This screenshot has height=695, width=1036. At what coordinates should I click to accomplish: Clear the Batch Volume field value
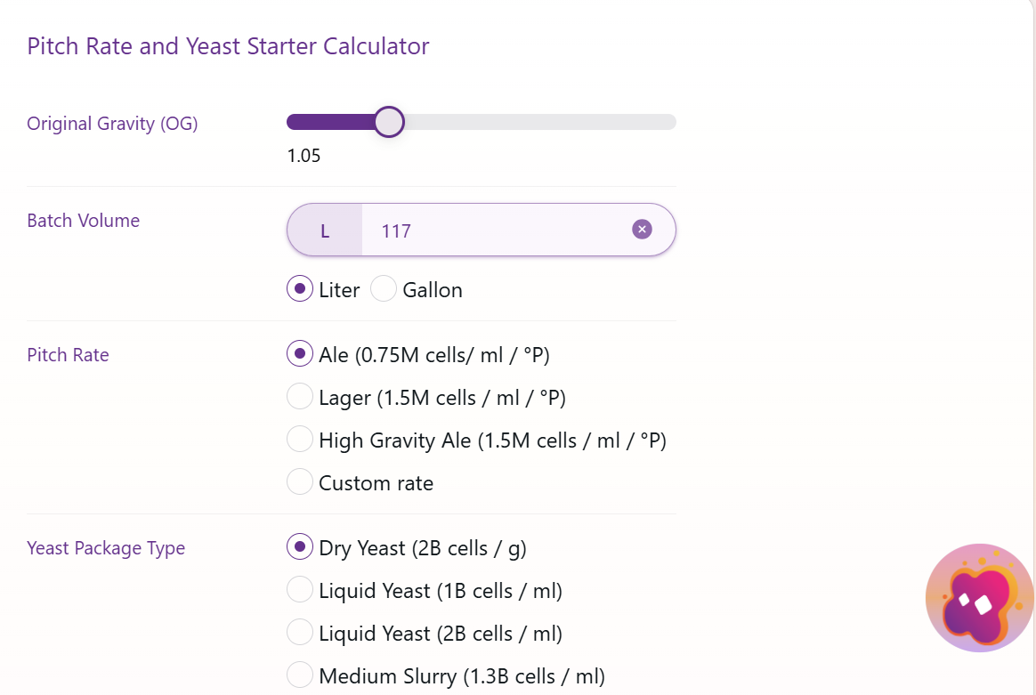point(642,230)
